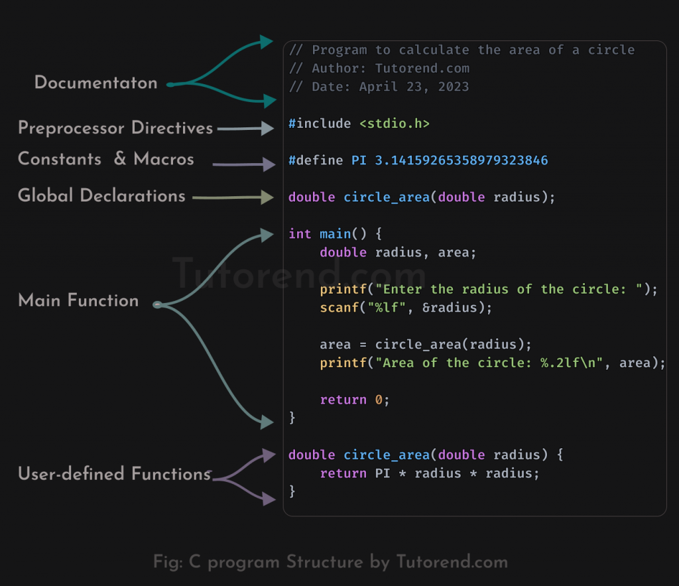This screenshot has height=586, width=679.
Task: Click the arrowhead pointing to circle_area prototype
Action: tap(268, 198)
